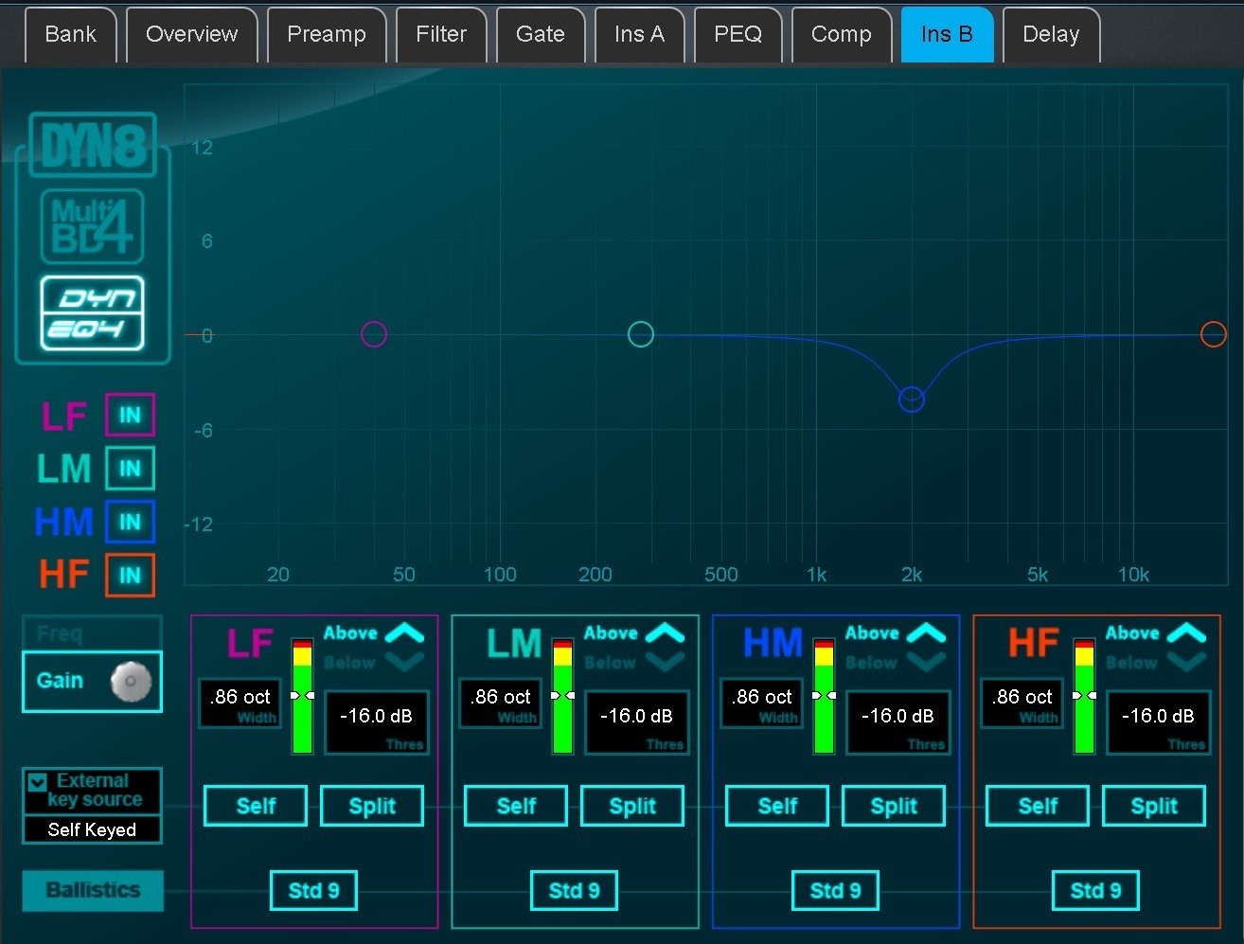The image size is (1244, 944).
Task: Select LF band .86 oct width field
Action: (240, 704)
